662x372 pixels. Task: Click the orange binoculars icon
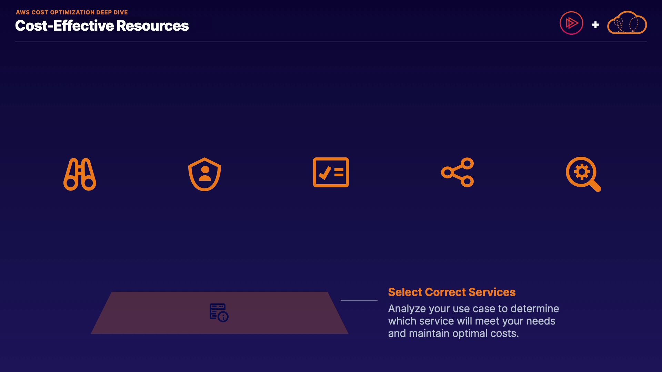pos(80,174)
